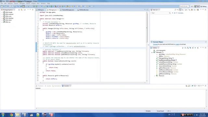Open the Declaration tab
This screenshot has width=208, height=117.
tap(57, 86)
